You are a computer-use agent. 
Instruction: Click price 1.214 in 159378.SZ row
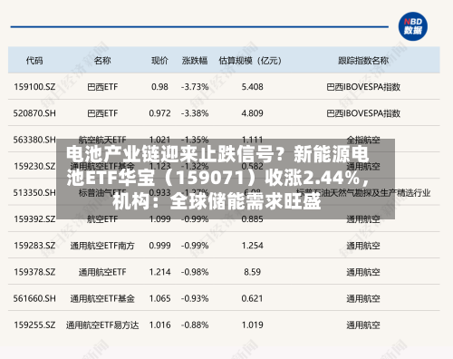[x=159, y=272]
